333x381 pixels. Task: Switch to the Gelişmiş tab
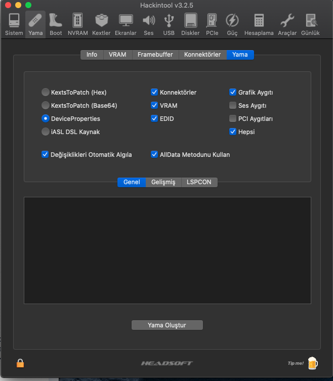(x=163, y=182)
